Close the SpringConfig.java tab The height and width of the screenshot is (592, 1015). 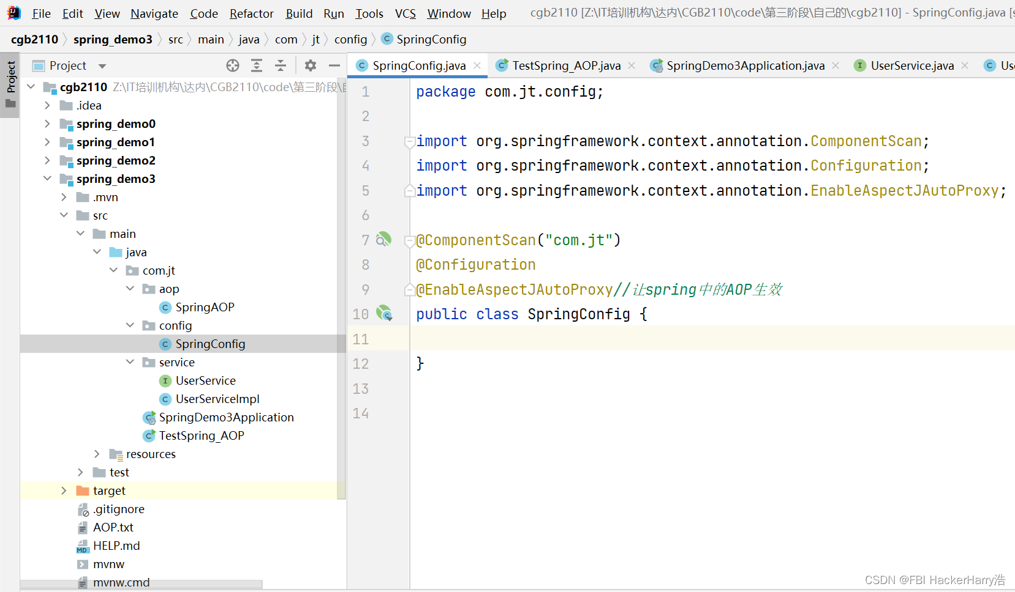pos(477,65)
